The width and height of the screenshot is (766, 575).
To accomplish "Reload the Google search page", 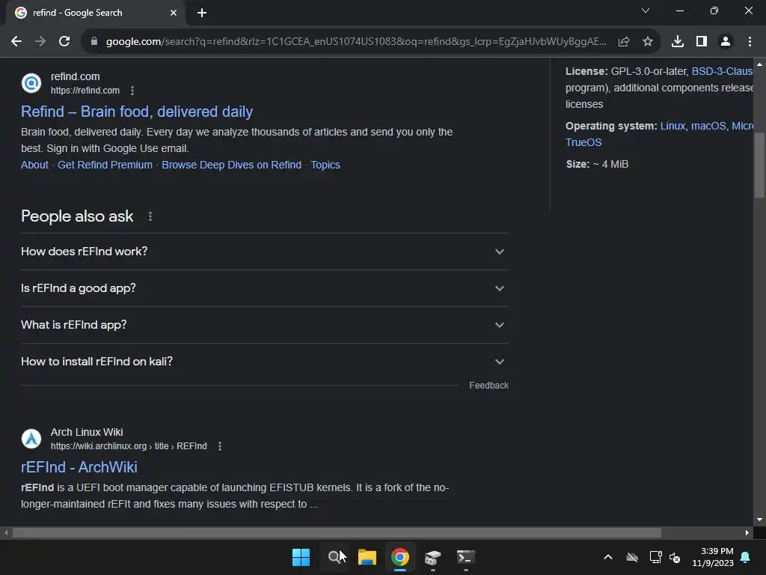I will [64, 42].
